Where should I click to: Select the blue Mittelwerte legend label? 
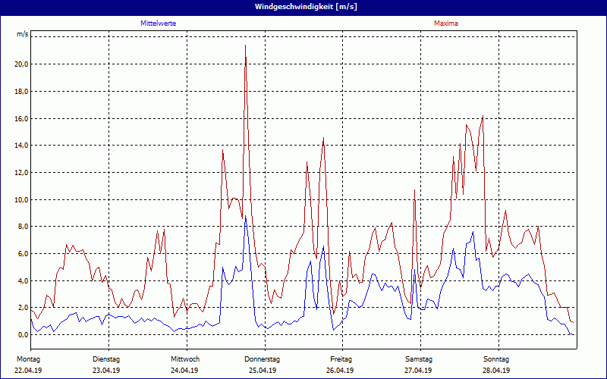(158, 23)
